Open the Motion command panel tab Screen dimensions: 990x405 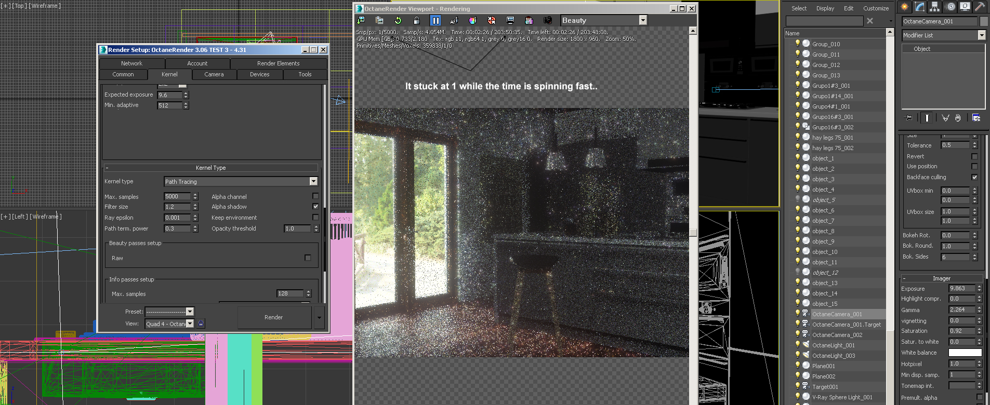tap(951, 7)
